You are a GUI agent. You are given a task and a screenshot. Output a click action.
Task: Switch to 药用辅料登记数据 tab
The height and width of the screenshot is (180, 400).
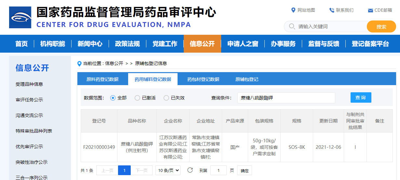[x=153, y=79]
